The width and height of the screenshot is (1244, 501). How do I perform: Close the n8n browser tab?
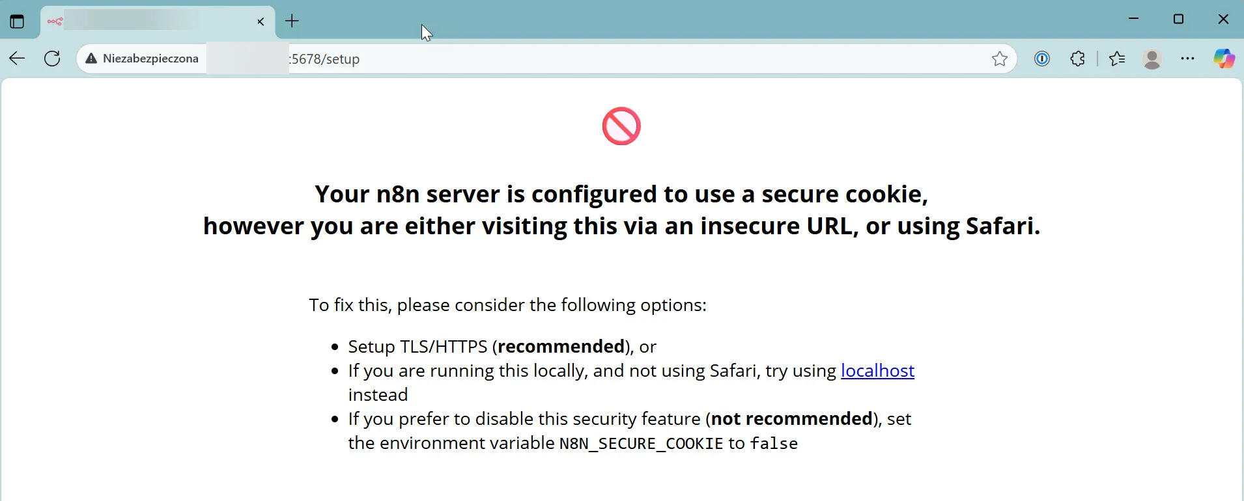coord(261,21)
